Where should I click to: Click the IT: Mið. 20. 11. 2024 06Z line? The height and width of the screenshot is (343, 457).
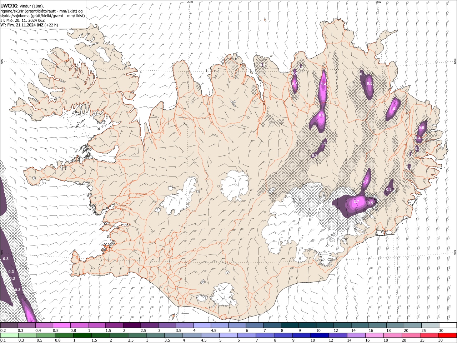(x=22, y=20)
